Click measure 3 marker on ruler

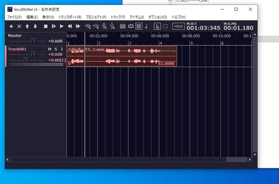130,43
